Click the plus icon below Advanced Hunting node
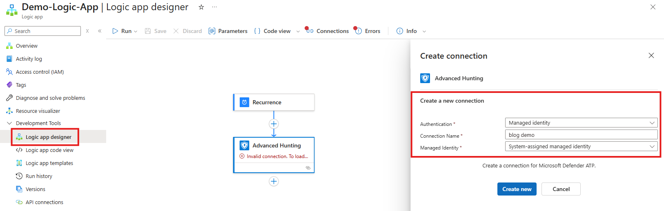 coord(274,181)
